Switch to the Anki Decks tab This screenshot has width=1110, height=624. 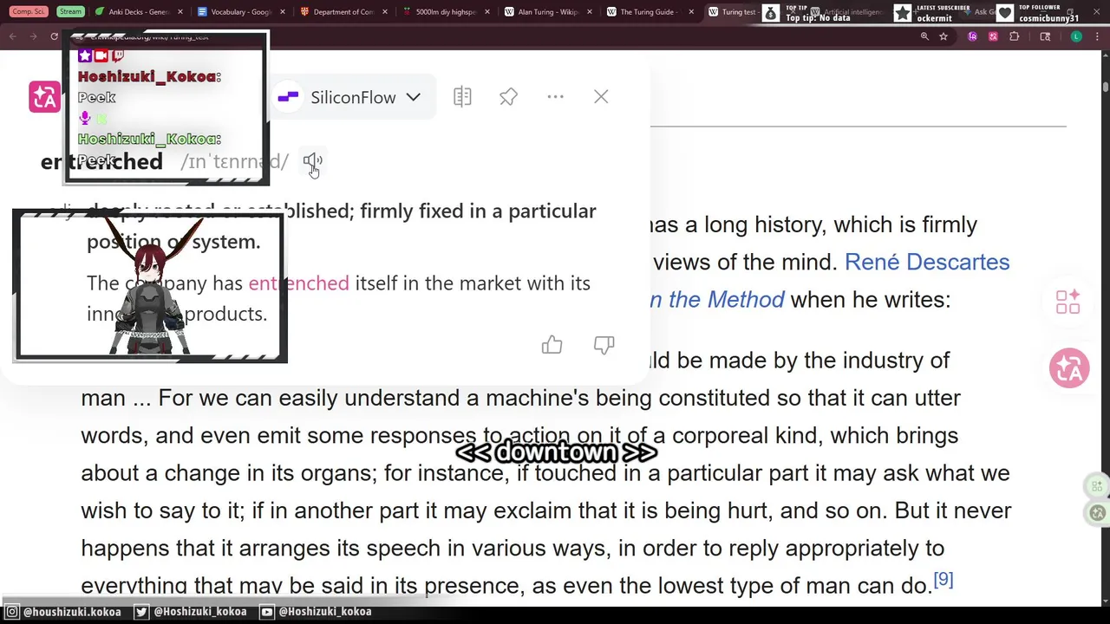[x=139, y=12]
